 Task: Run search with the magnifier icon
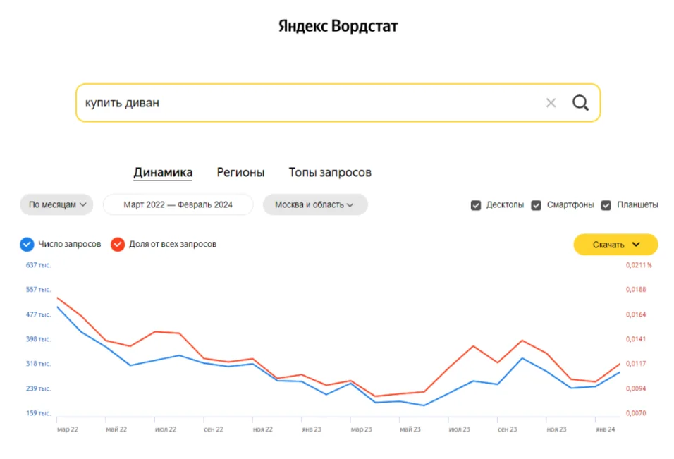click(x=580, y=103)
